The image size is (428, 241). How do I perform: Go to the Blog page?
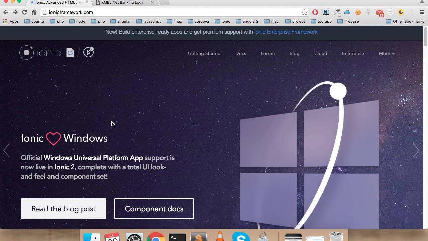(294, 53)
